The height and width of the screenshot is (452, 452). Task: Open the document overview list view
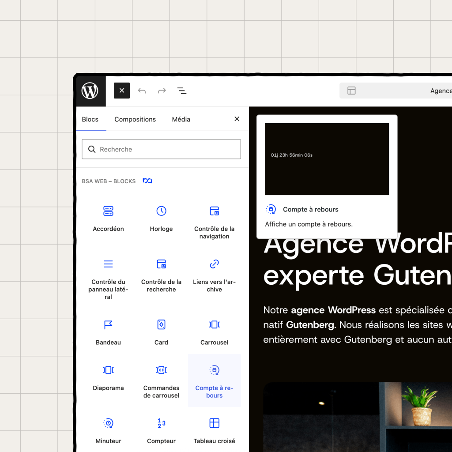[x=181, y=91]
